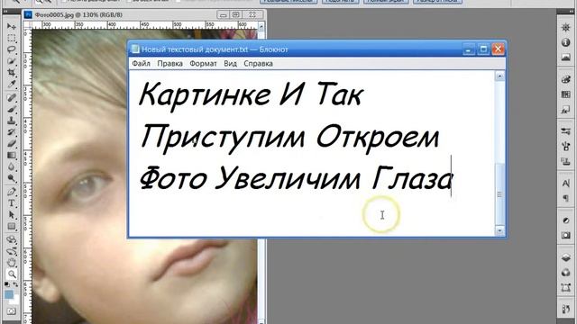577x324 pixels.
Task: Open the Формат menu in Notepad
Action: [x=203, y=64]
